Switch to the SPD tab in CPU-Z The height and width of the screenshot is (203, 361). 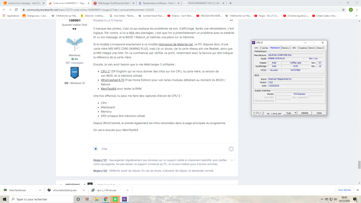(x=294, y=48)
